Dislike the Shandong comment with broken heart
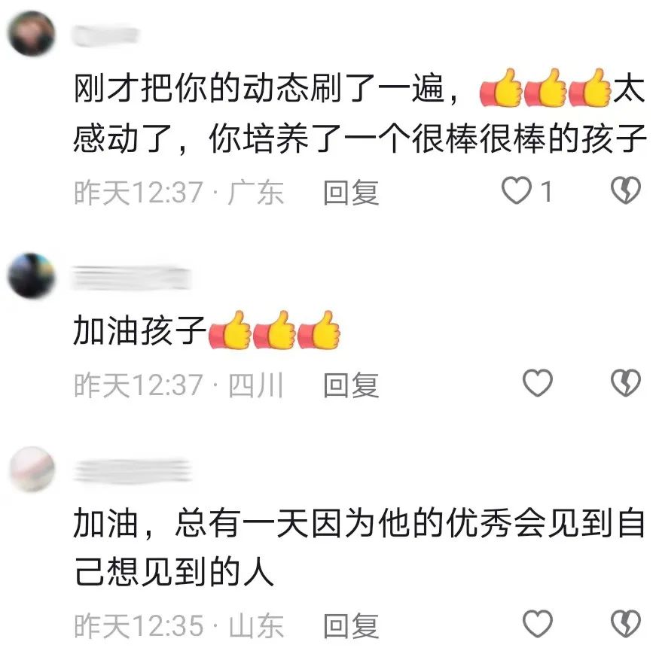 click(x=626, y=623)
